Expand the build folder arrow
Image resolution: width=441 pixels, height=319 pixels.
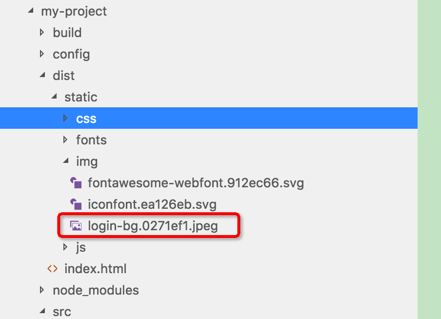pos(42,33)
